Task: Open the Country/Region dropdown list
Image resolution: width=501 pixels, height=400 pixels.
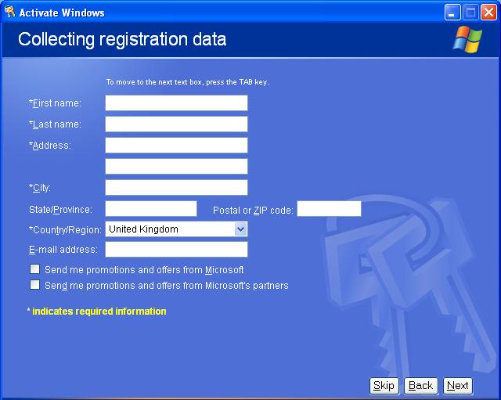Action: click(240, 229)
